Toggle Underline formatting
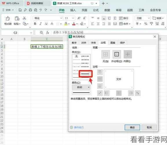 point(46,24)
